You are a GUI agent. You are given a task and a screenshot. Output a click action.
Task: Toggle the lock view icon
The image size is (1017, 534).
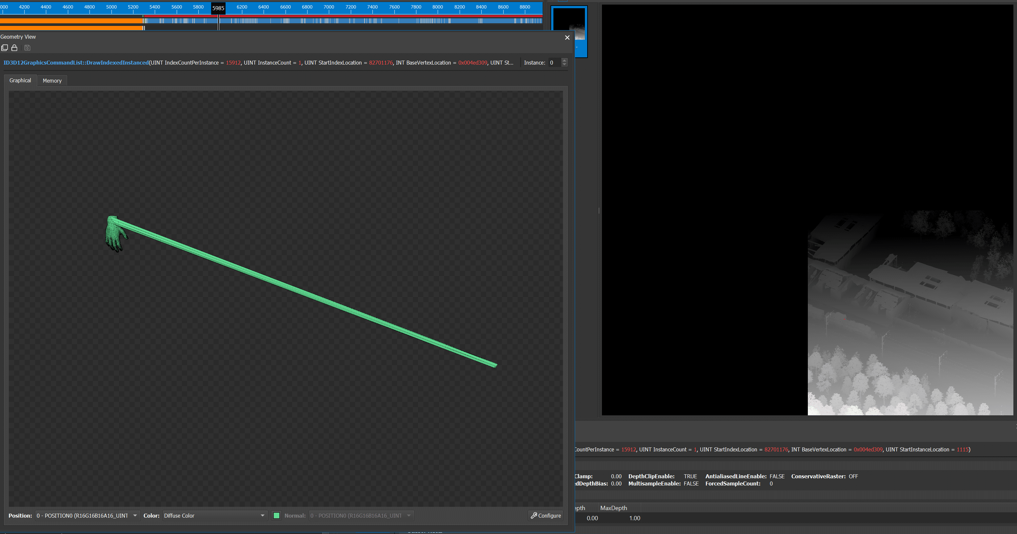pyautogui.click(x=15, y=48)
